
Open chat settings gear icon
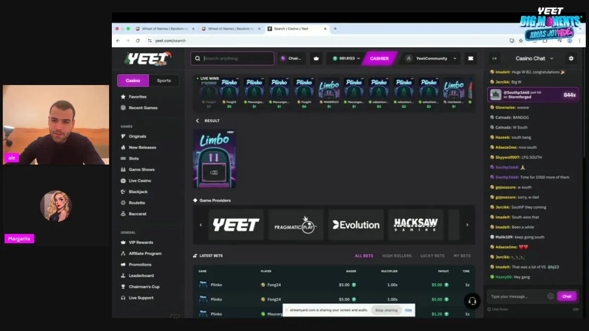pos(571,58)
